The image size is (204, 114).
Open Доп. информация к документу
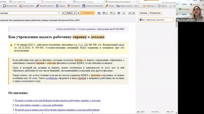[x=156, y=20]
